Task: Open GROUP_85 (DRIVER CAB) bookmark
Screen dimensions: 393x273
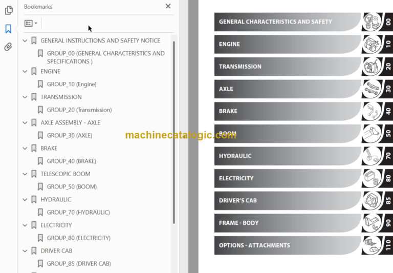Action: pos(79,263)
